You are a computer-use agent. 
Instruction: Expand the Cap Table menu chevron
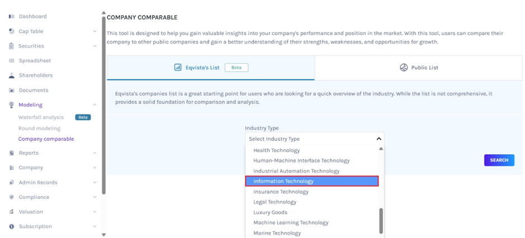click(x=94, y=31)
